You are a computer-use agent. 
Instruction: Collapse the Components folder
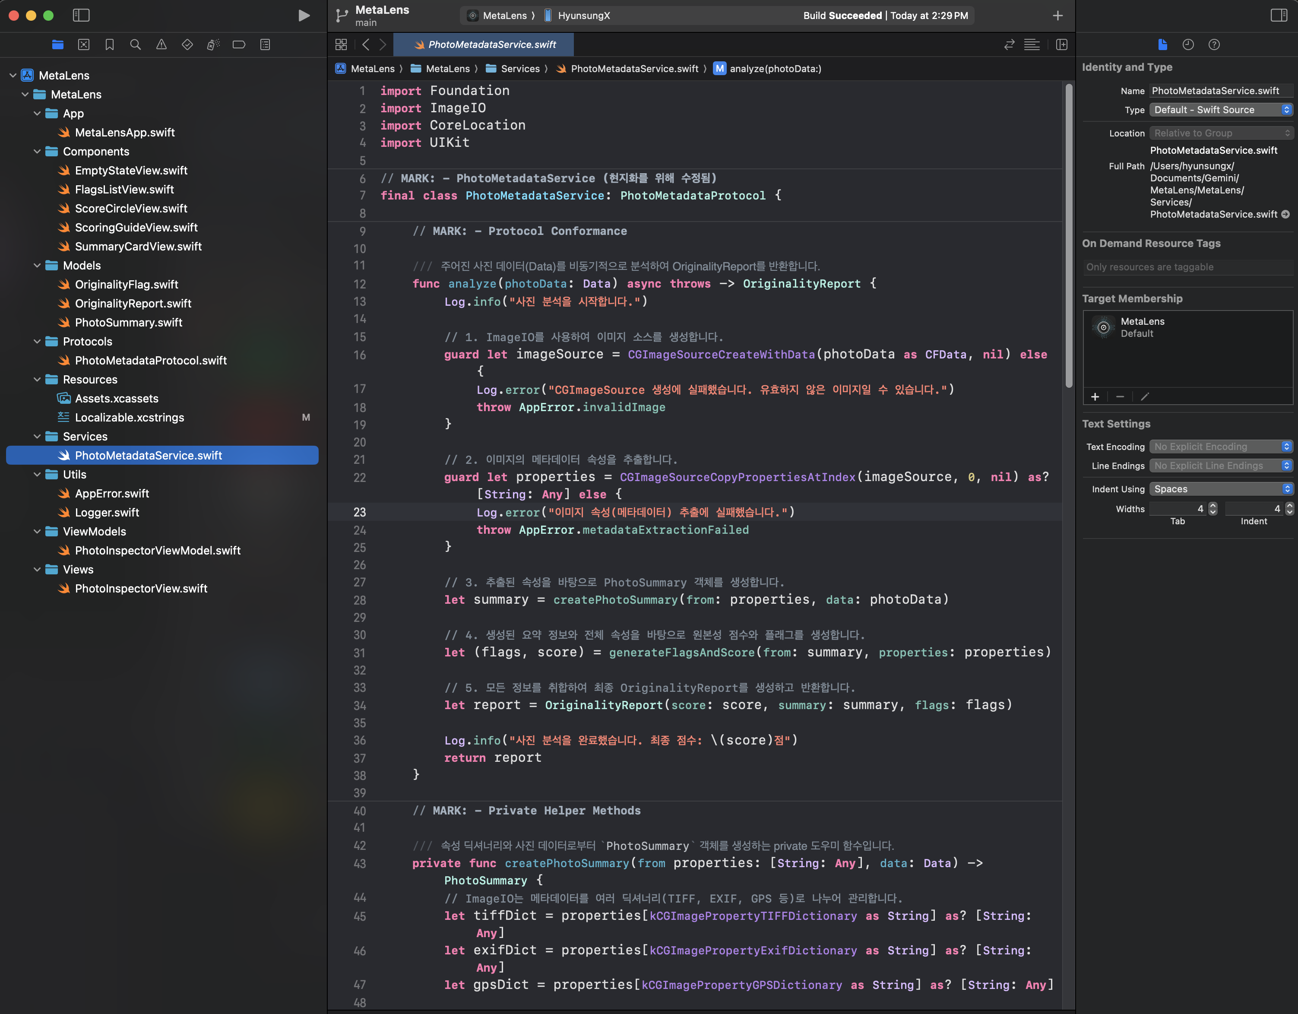coord(38,152)
